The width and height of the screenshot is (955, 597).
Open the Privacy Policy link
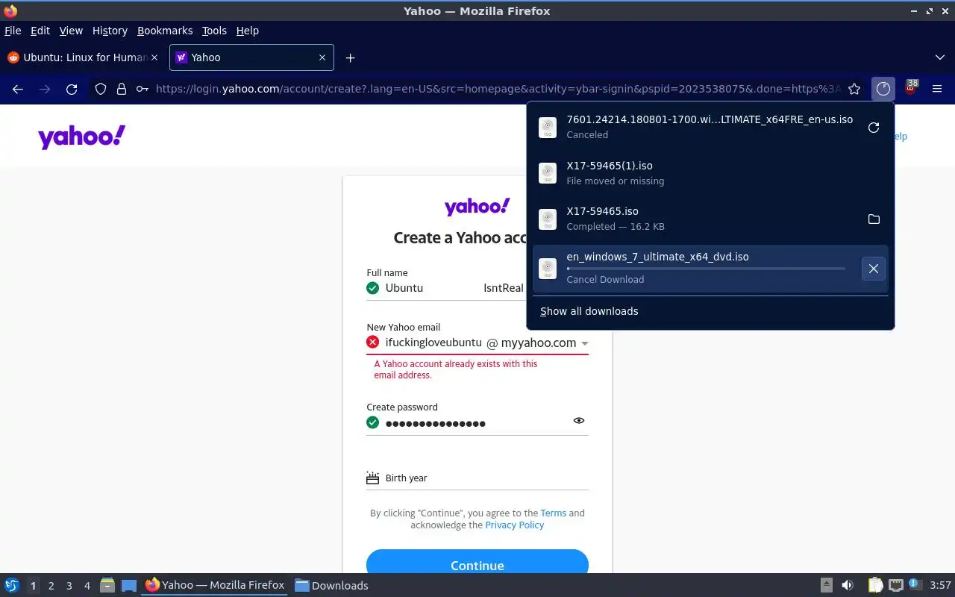click(x=515, y=525)
